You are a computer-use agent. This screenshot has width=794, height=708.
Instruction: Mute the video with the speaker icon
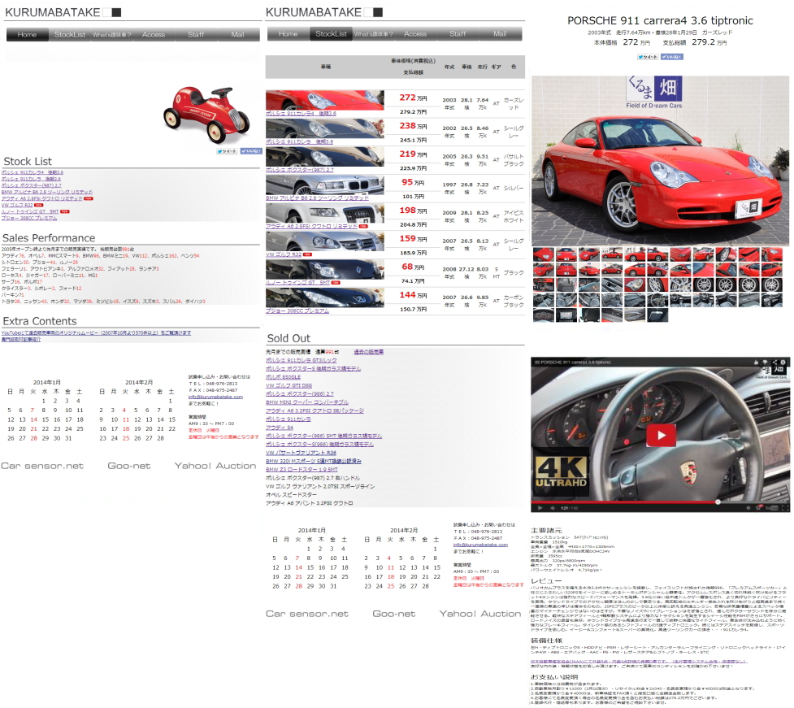(553, 507)
